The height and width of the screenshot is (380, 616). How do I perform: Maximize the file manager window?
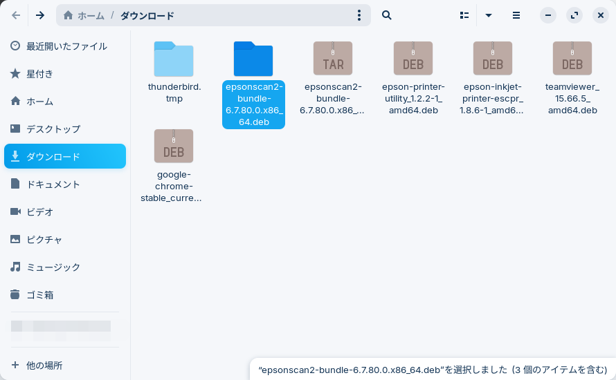[574, 15]
